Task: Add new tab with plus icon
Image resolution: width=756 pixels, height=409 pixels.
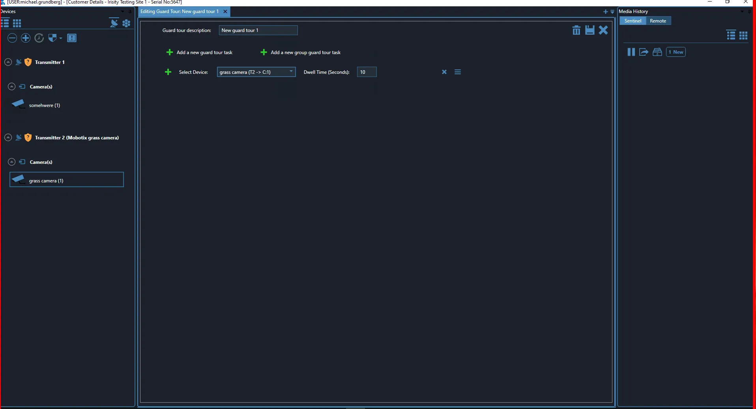Action: [606, 12]
